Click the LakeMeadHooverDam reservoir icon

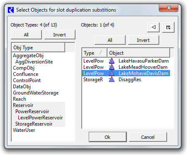pos(112,67)
